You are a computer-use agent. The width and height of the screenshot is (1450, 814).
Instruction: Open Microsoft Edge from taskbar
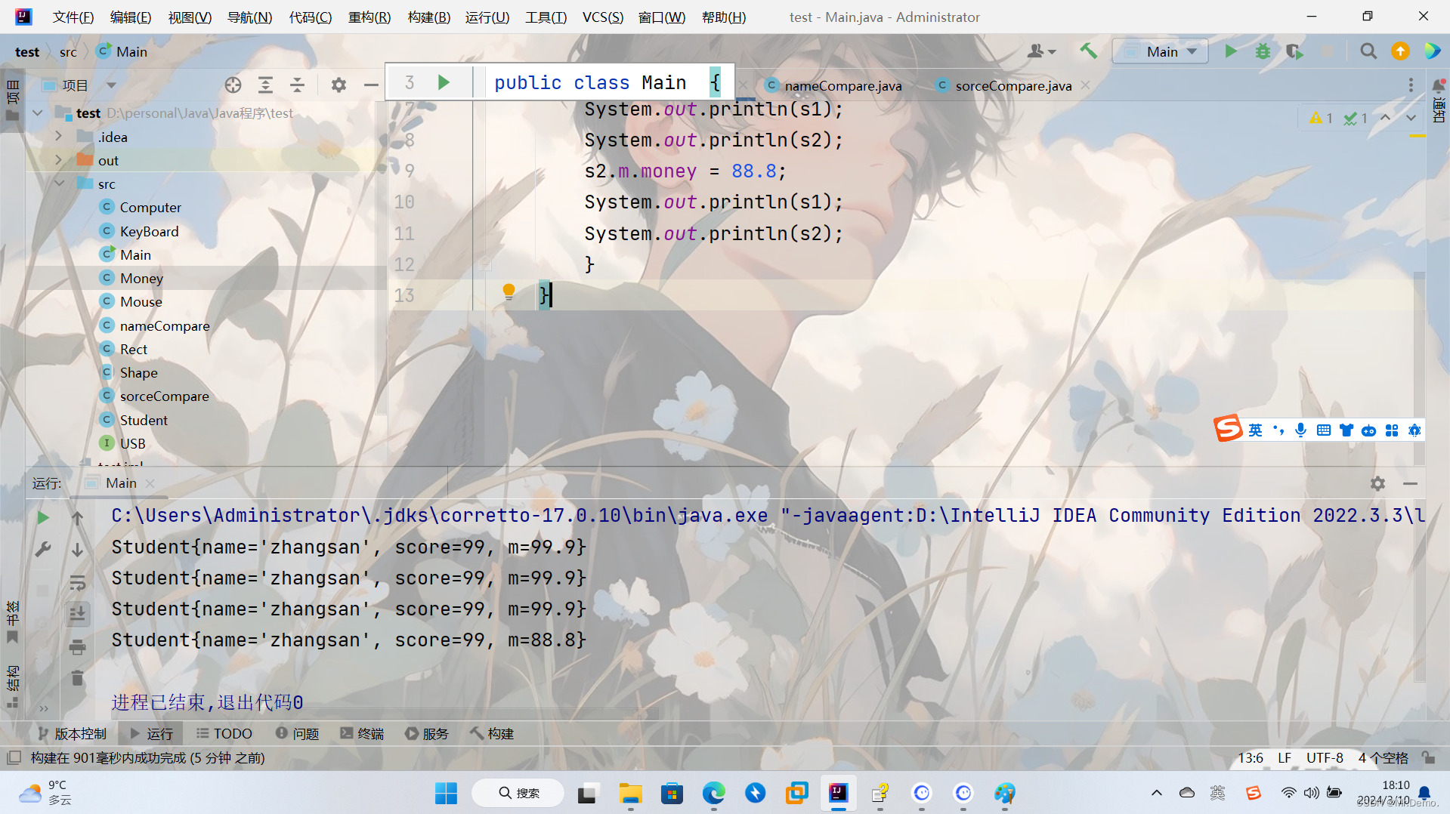[x=713, y=793]
